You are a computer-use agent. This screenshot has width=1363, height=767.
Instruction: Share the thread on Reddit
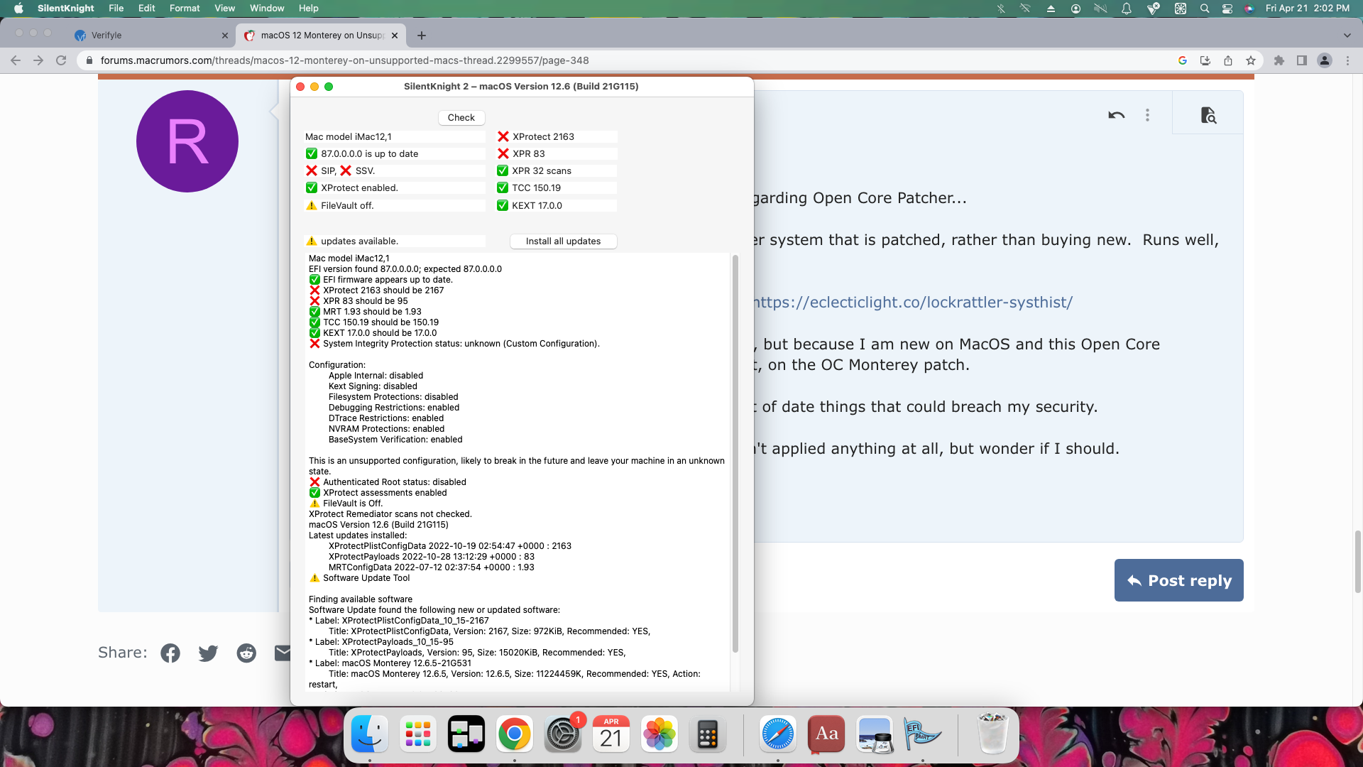[246, 653]
